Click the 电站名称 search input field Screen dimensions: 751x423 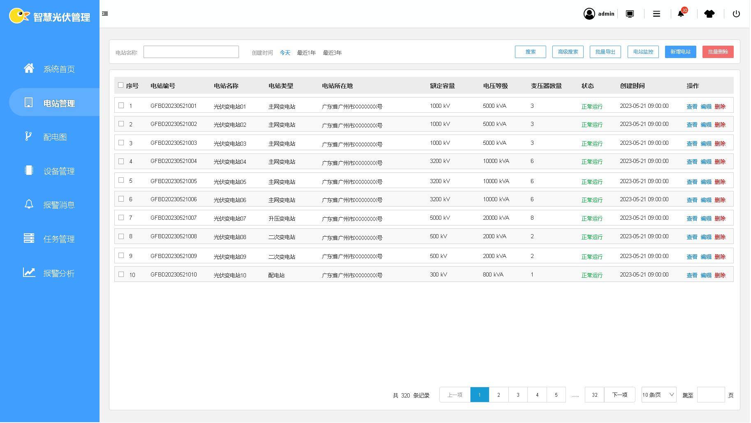[191, 52]
